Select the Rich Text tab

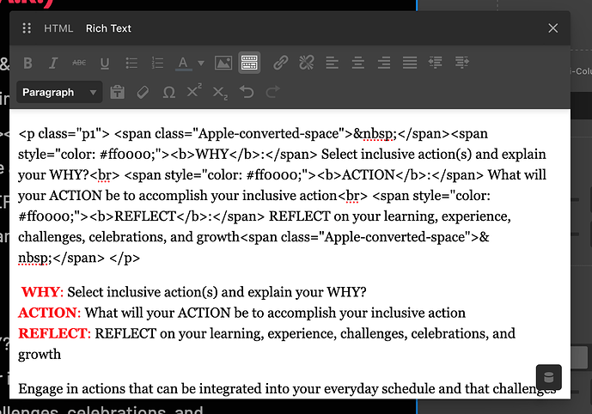(x=108, y=28)
